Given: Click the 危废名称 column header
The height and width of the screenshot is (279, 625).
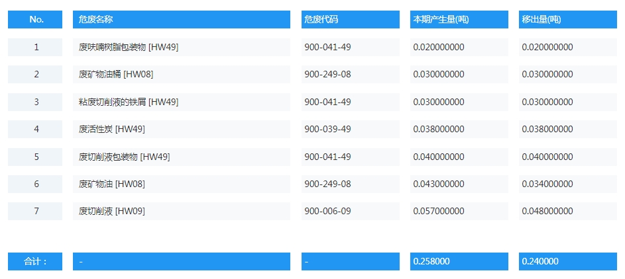Looking at the screenshot, I should [181, 20].
